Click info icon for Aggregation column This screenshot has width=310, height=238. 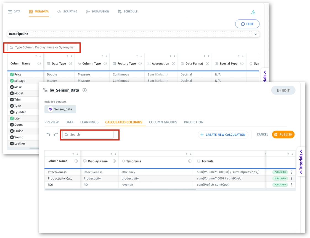click(173, 64)
